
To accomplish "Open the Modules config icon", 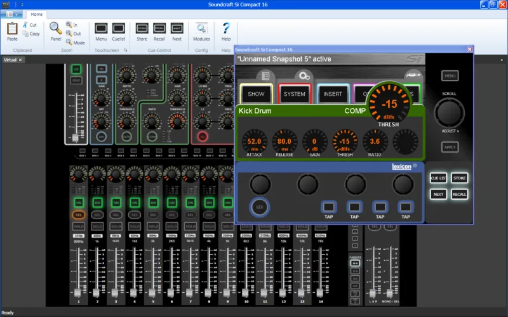I will click(201, 28).
